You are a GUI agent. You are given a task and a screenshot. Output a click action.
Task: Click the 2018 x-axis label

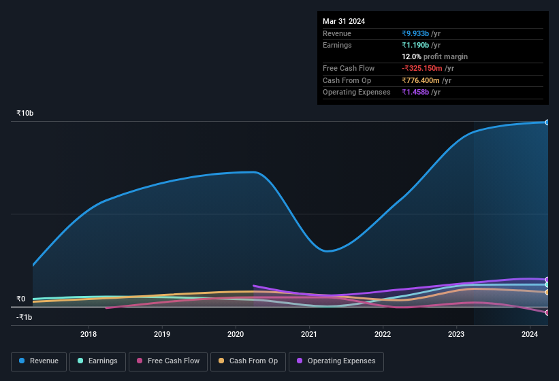click(x=89, y=334)
